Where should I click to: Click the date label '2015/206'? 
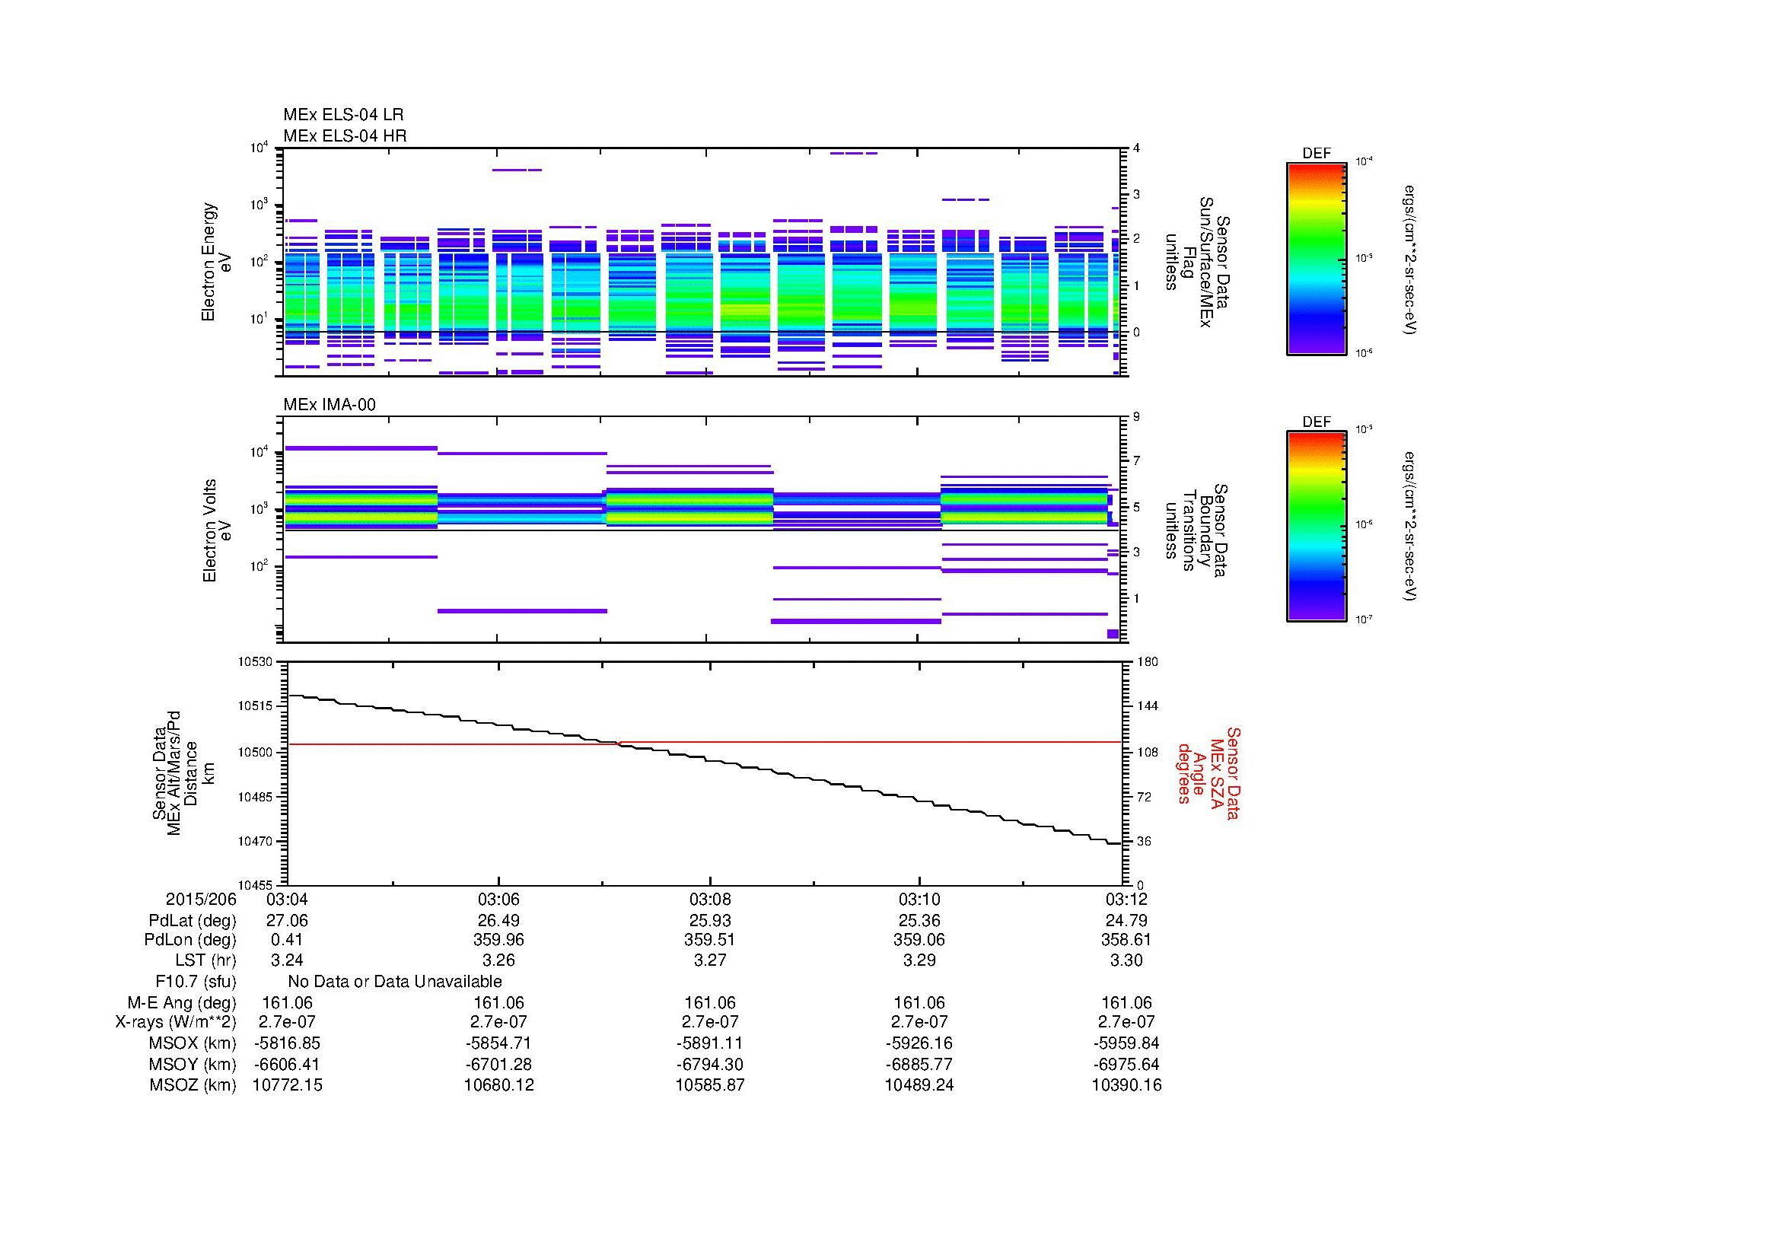coord(201,899)
